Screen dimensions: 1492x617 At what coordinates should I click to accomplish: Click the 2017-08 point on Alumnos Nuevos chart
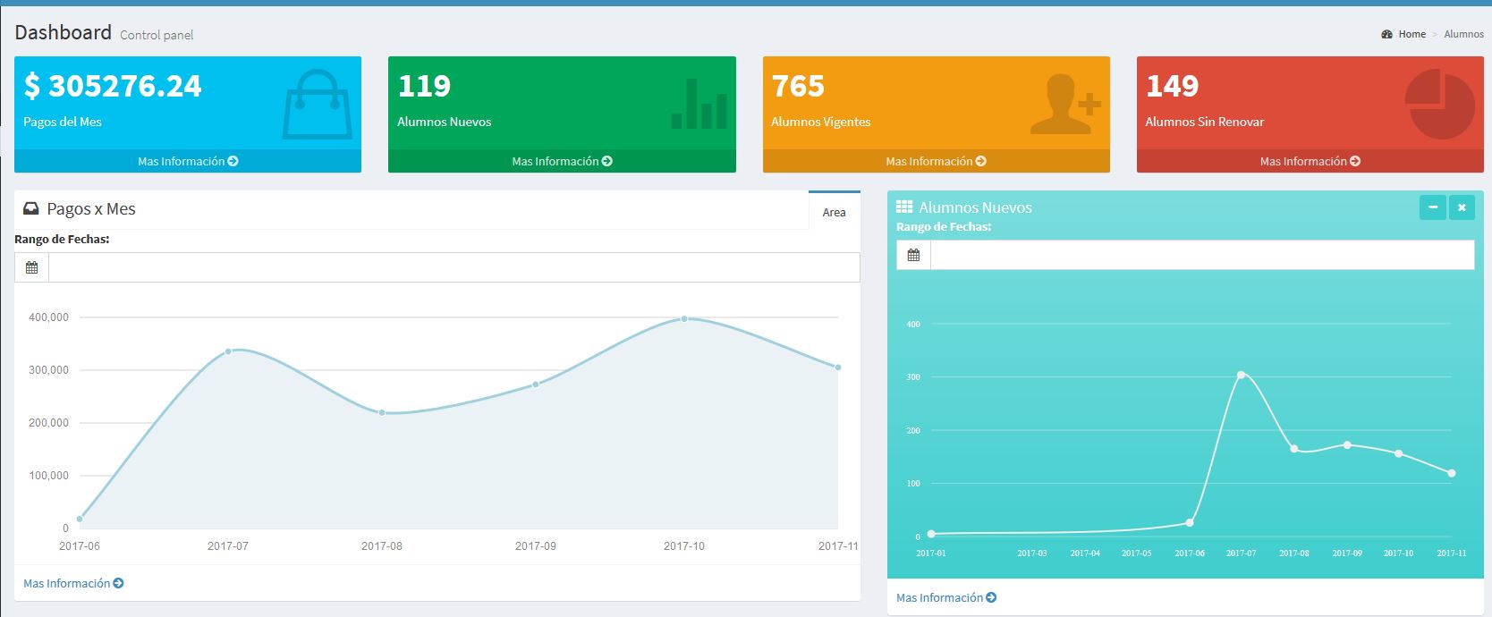(1294, 449)
